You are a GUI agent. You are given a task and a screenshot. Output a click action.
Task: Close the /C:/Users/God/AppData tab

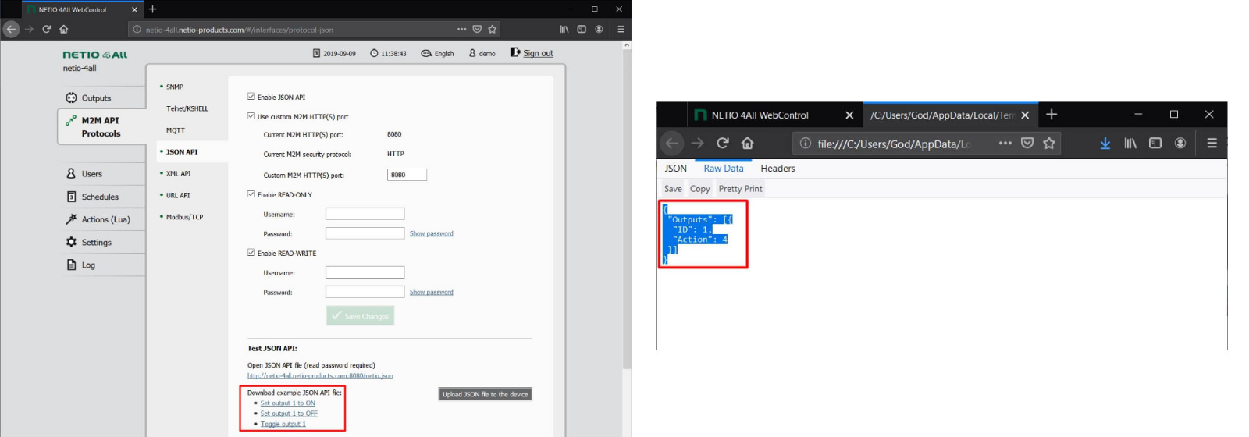click(x=1025, y=115)
